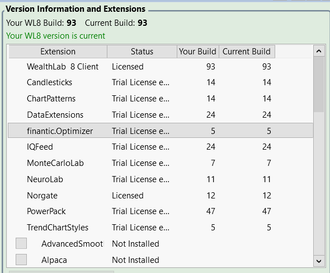
Task: Tick the AdvancedSmoothers install checkbox
Action: point(21,243)
